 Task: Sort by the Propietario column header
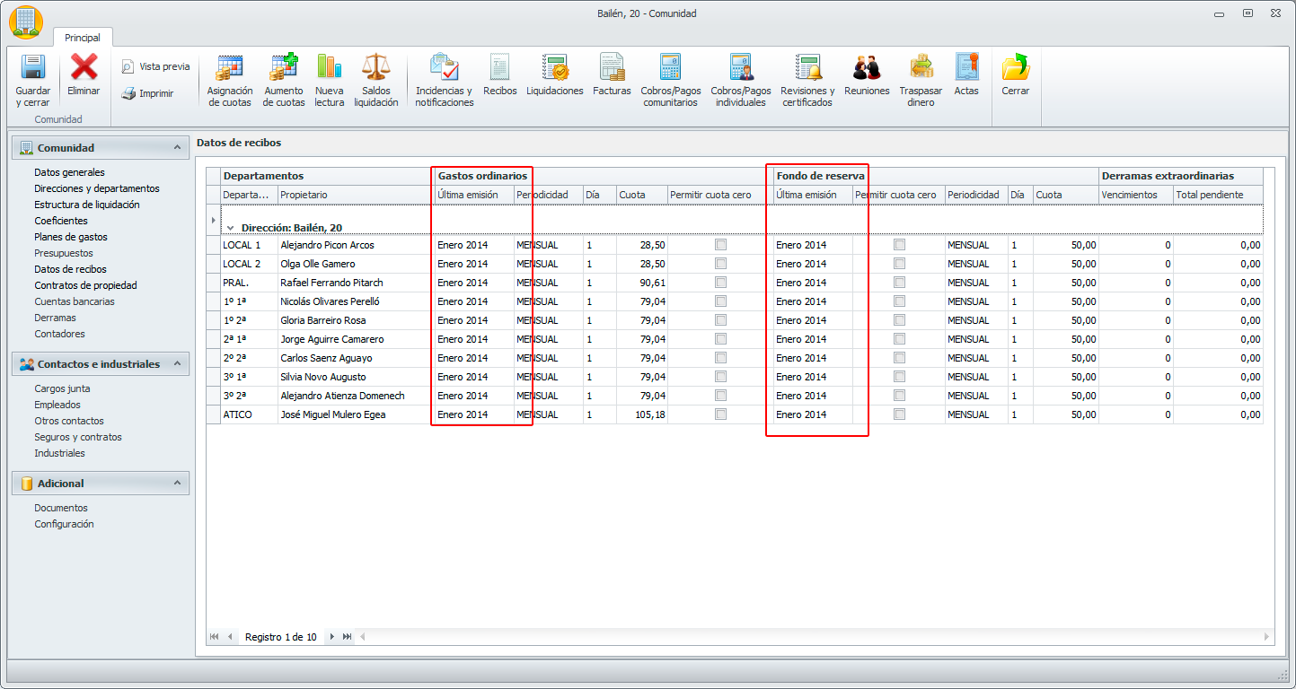pyautogui.click(x=356, y=195)
